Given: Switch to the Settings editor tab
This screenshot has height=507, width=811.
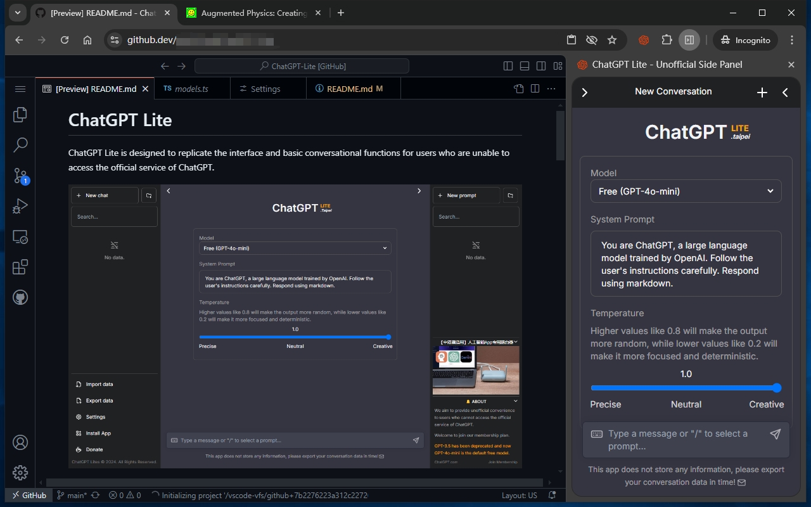Looking at the screenshot, I should click(x=265, y=89).
